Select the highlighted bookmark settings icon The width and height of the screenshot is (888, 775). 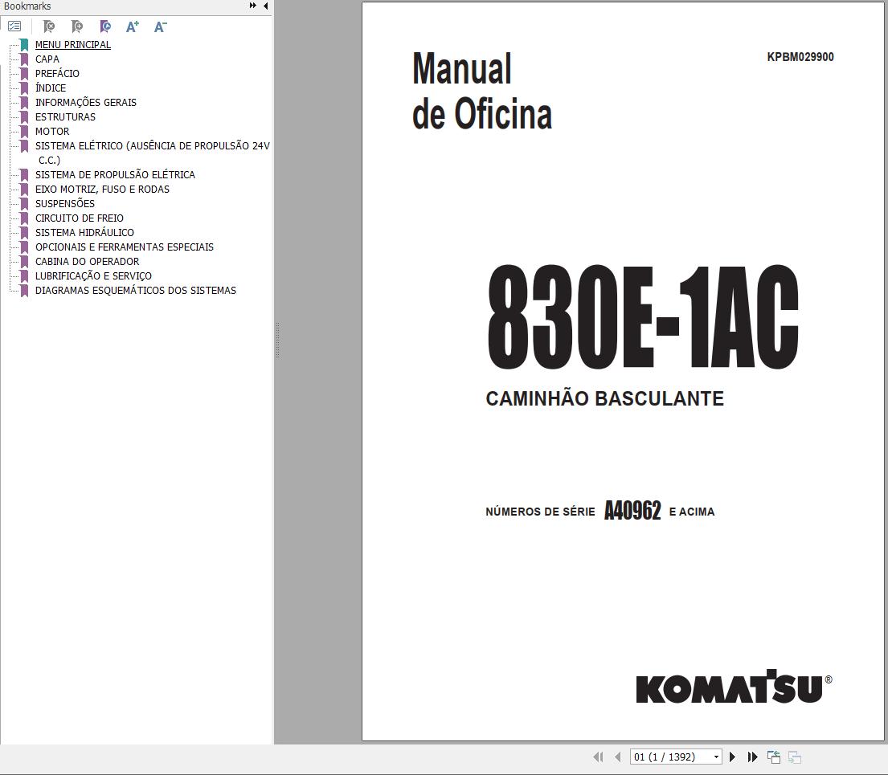[105, 27]
